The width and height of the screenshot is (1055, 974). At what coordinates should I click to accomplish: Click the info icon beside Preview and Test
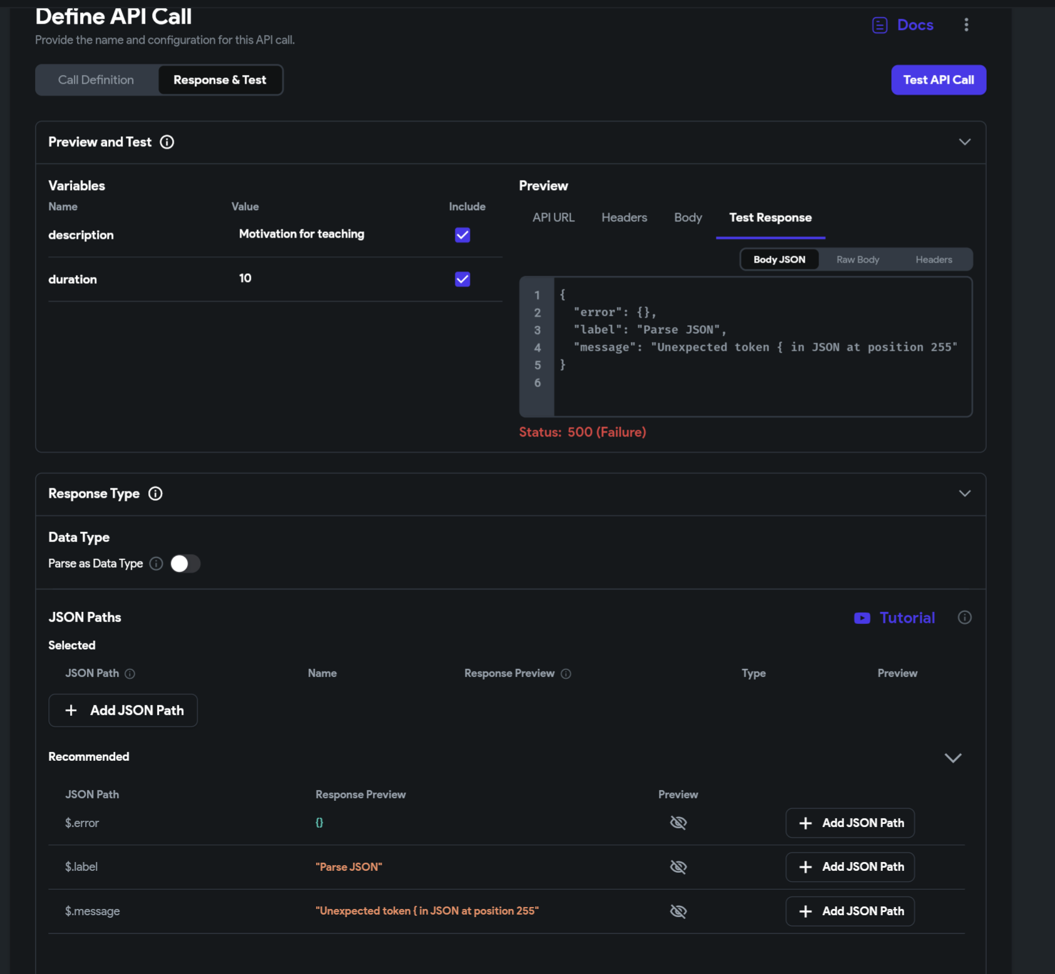[x=167, y=142]
